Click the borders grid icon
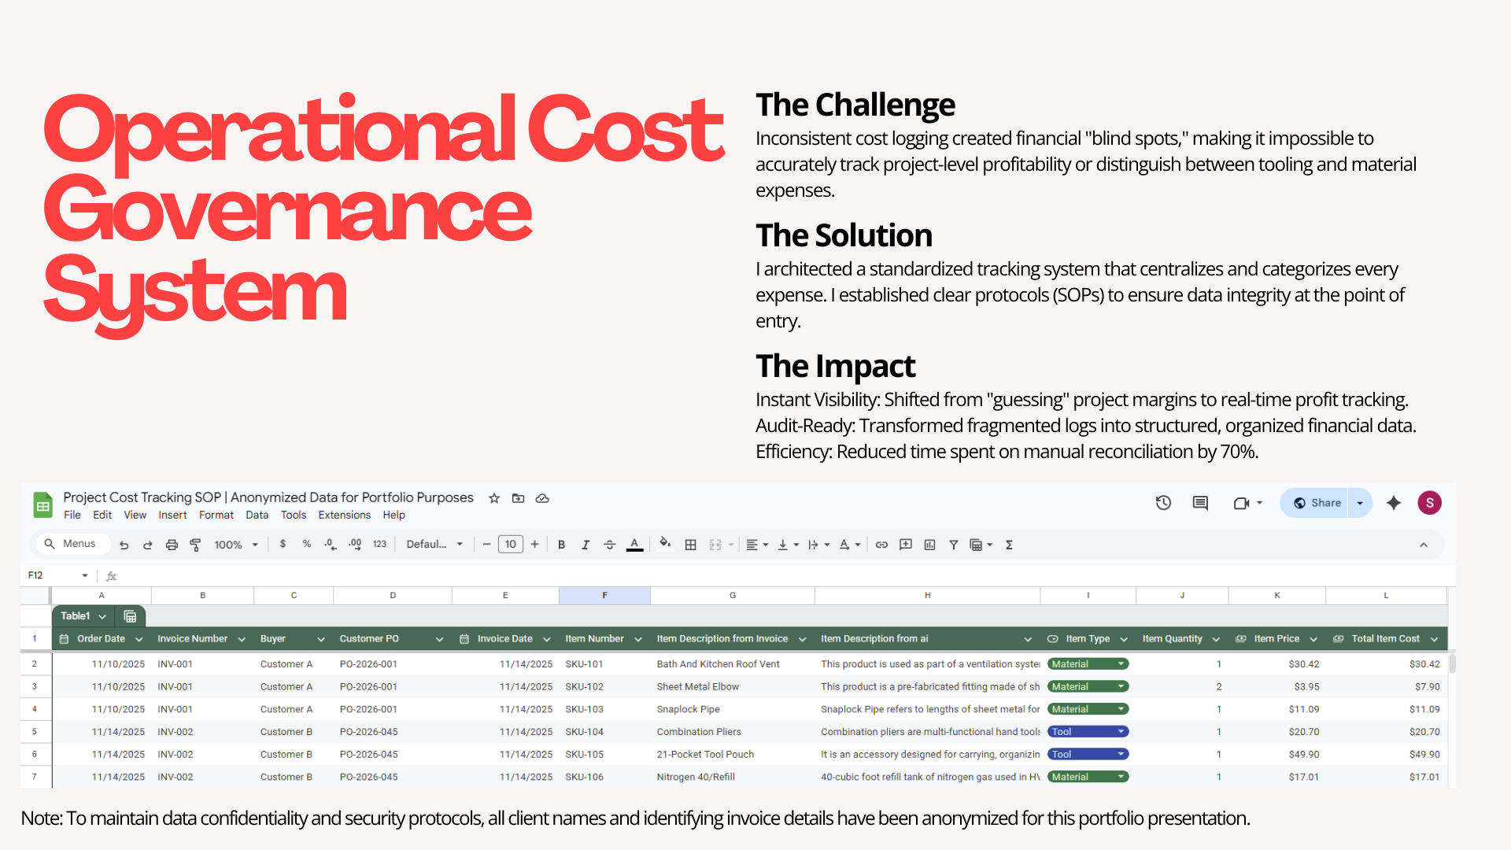This screenshot has width=1511, height=850. pos(690,545)
